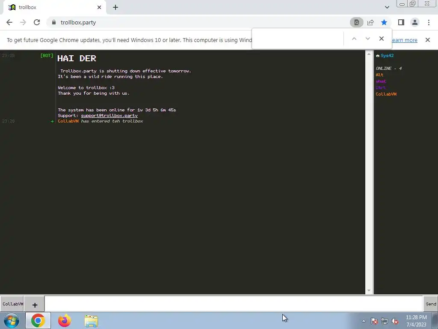Dismiss the Chrome update infobar

coord(427,40)
